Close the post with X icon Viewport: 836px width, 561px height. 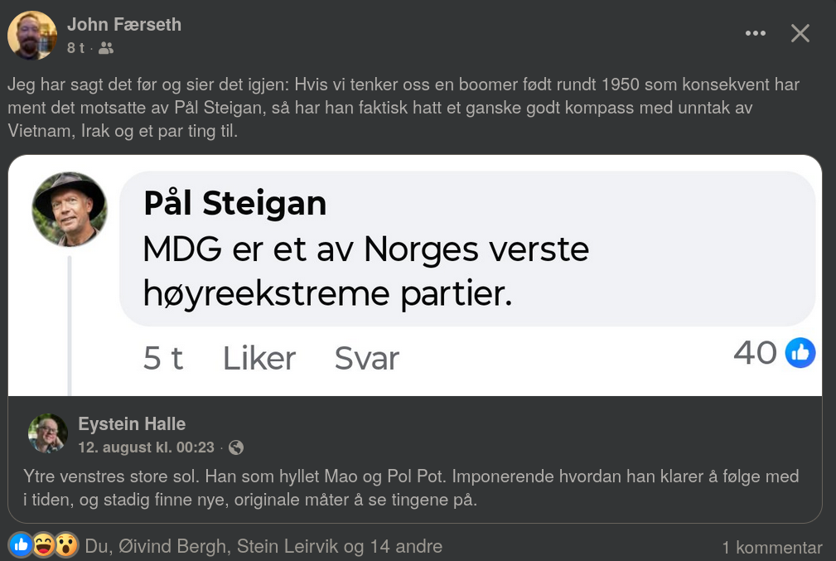800,33
